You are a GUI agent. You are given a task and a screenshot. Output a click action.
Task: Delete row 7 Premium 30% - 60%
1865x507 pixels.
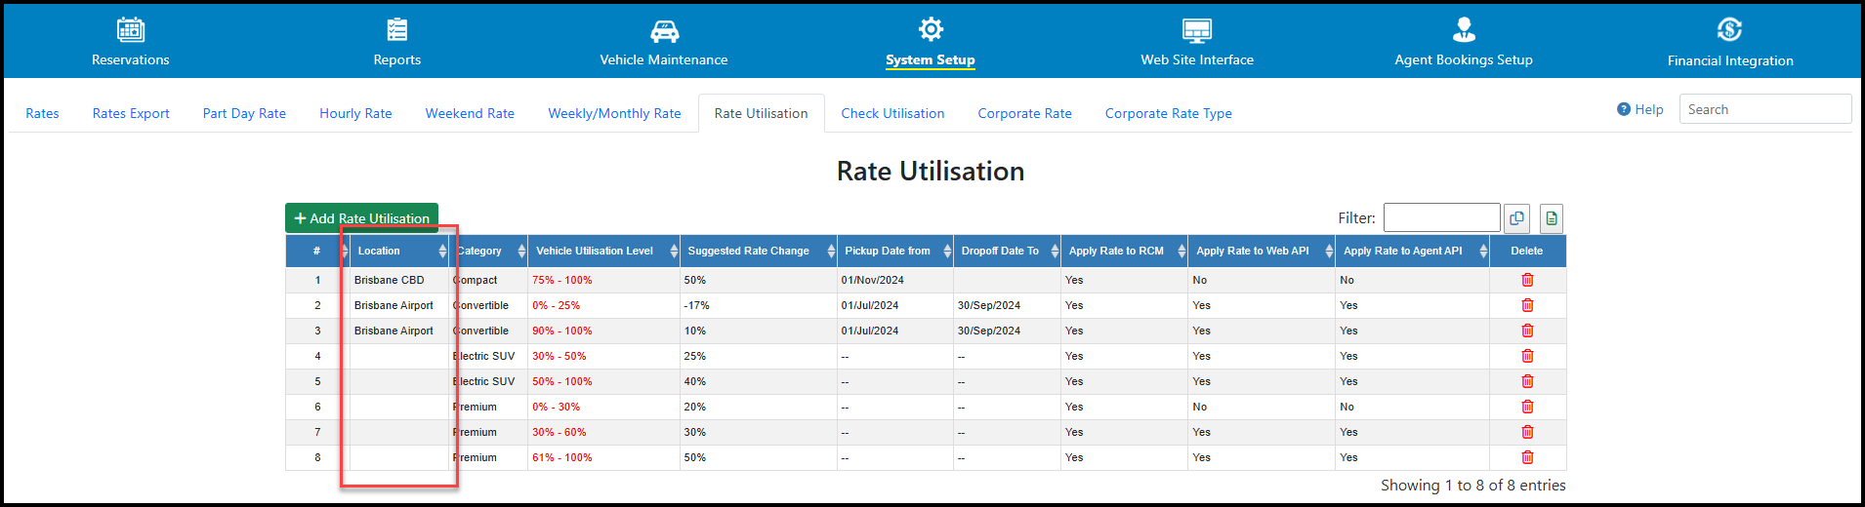(1527, 432)
